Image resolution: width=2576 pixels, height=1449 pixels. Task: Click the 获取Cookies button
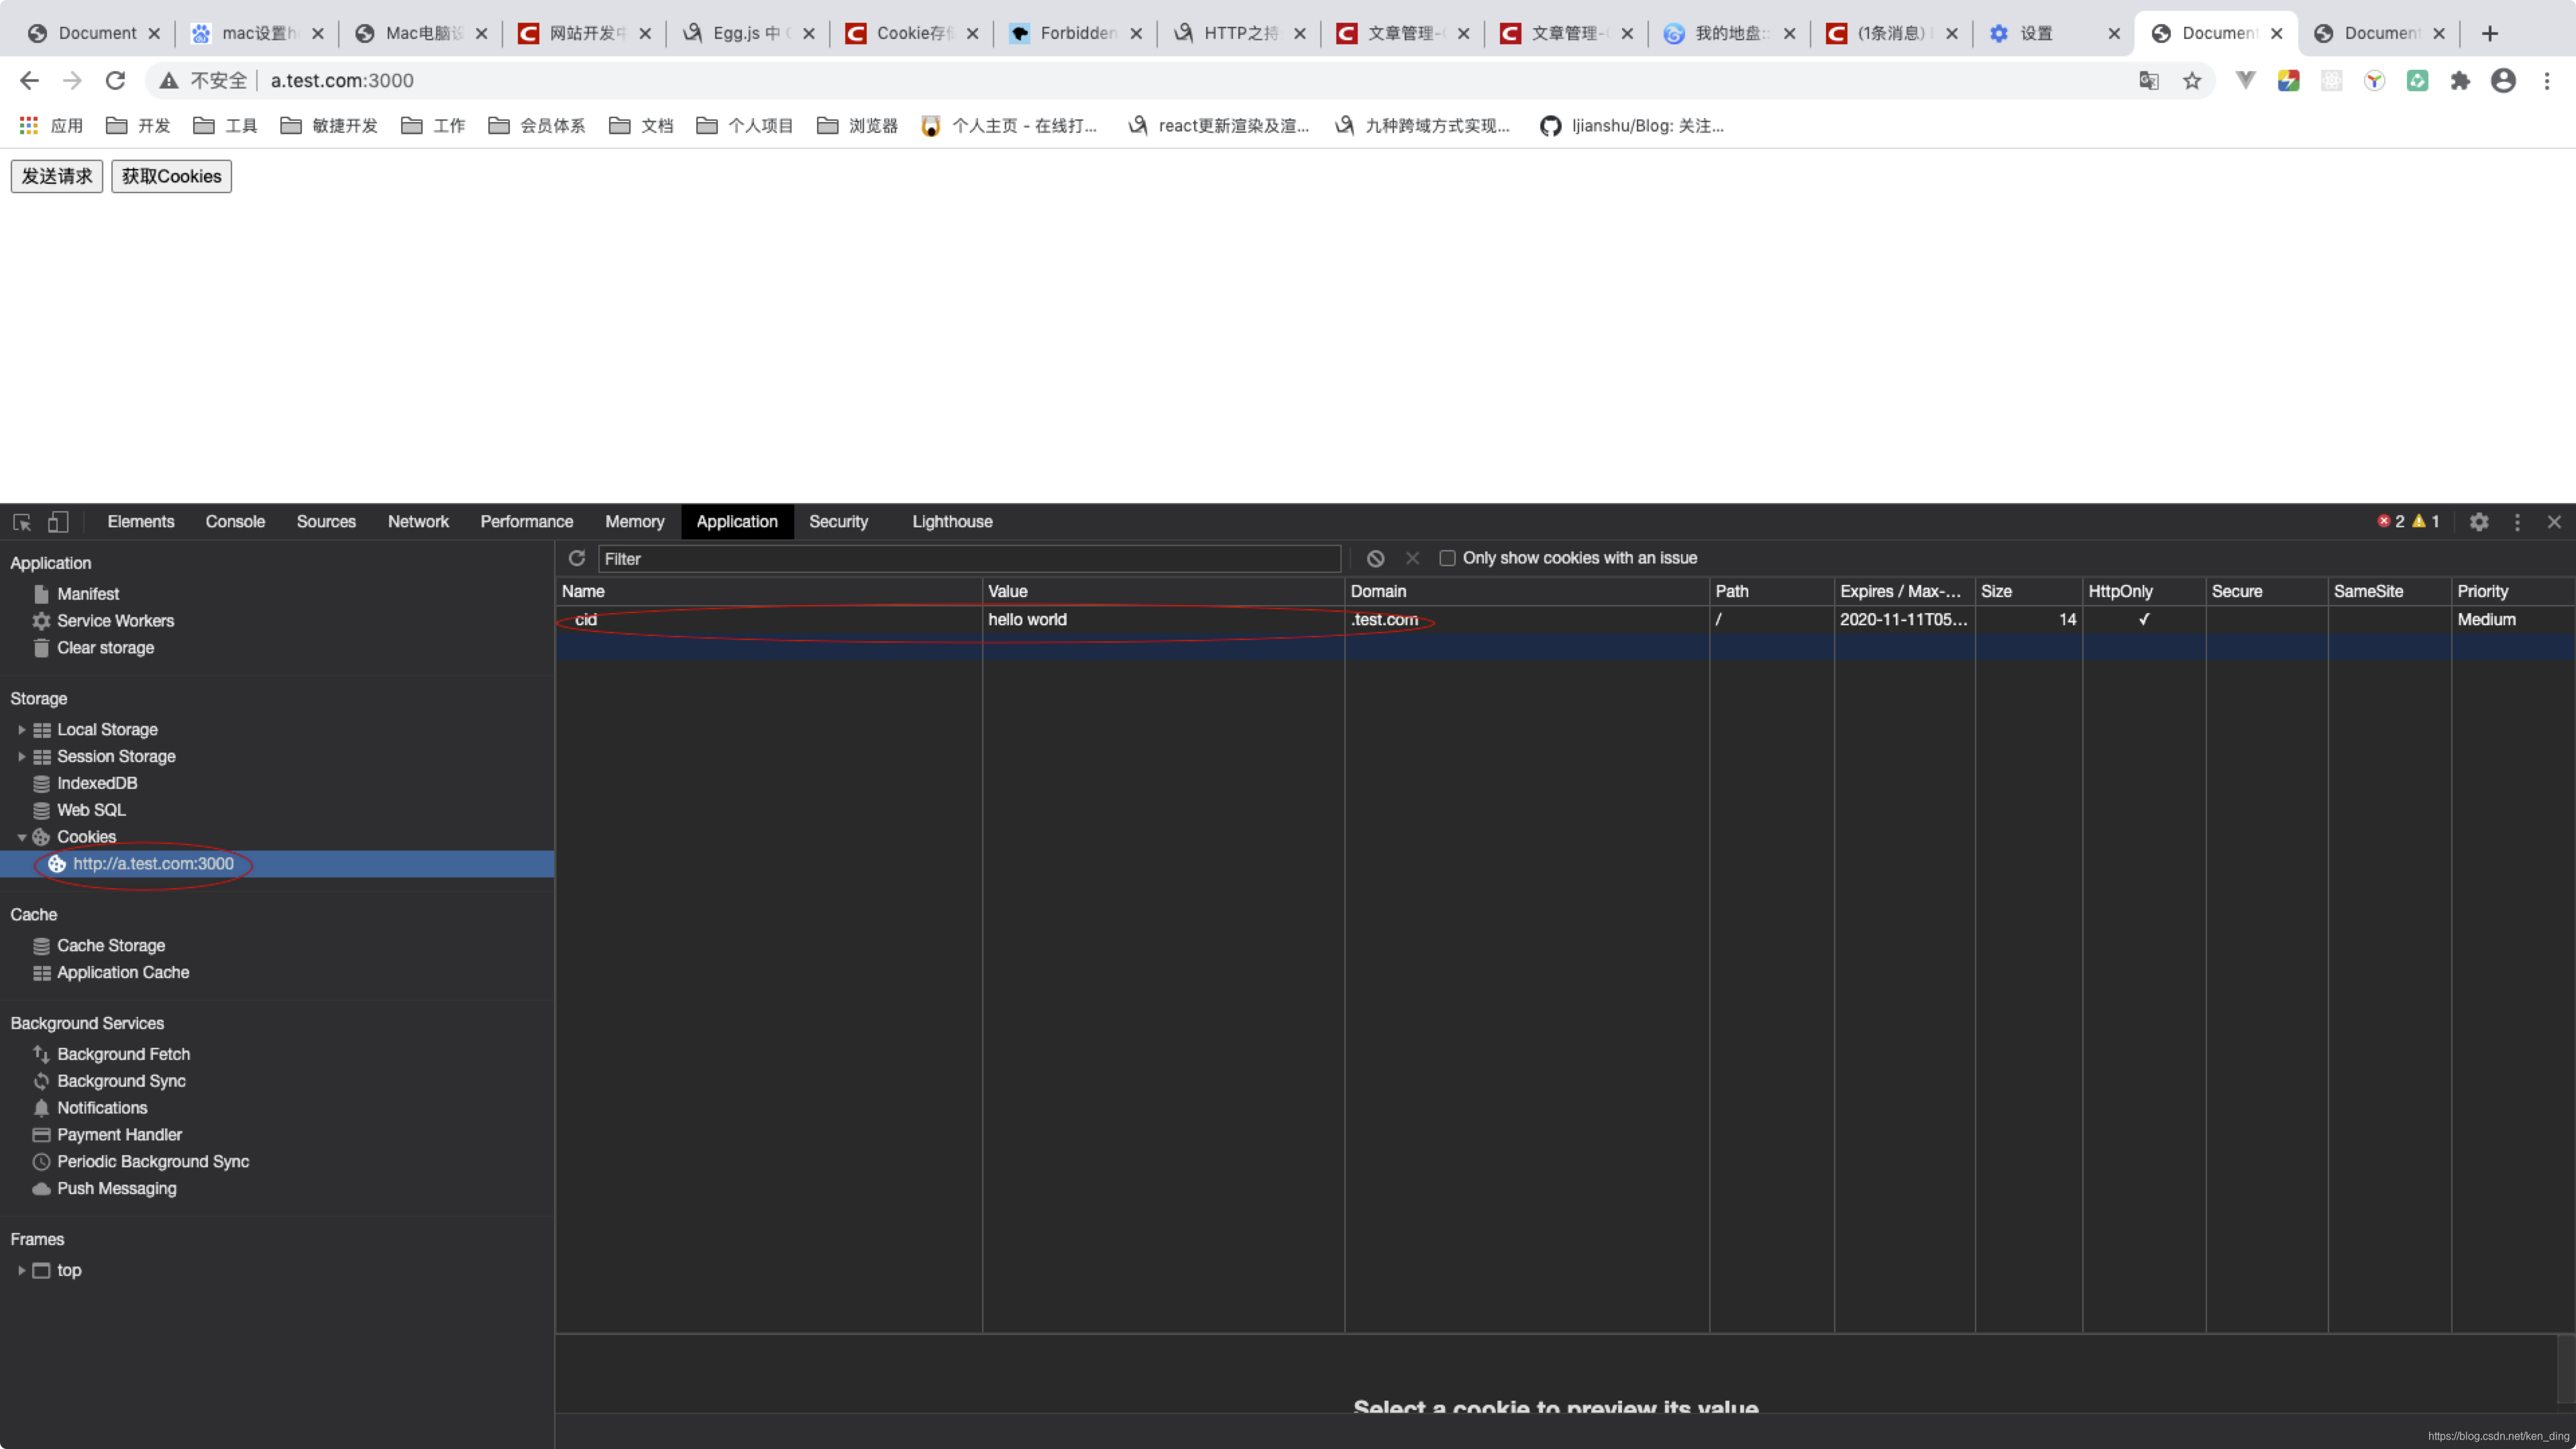click(x=171, y=176)
